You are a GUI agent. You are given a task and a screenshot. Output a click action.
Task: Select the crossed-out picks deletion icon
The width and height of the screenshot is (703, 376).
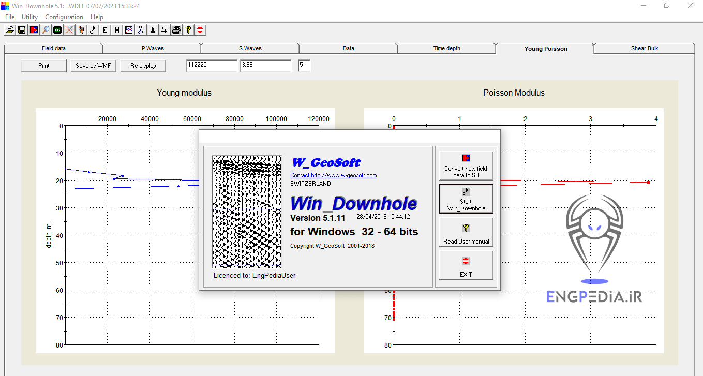[69, 29]
